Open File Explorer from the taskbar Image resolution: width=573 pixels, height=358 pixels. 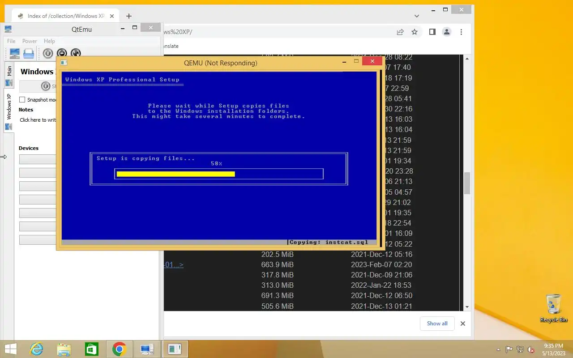pyautogui.click(x=64, y=349)
